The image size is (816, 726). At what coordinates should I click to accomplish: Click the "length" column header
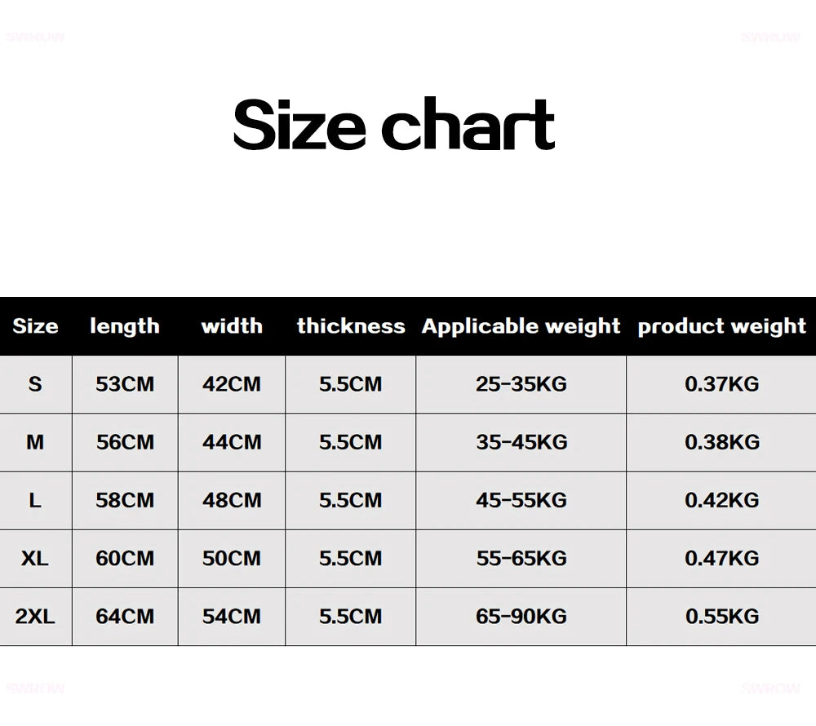coord(124,326)
